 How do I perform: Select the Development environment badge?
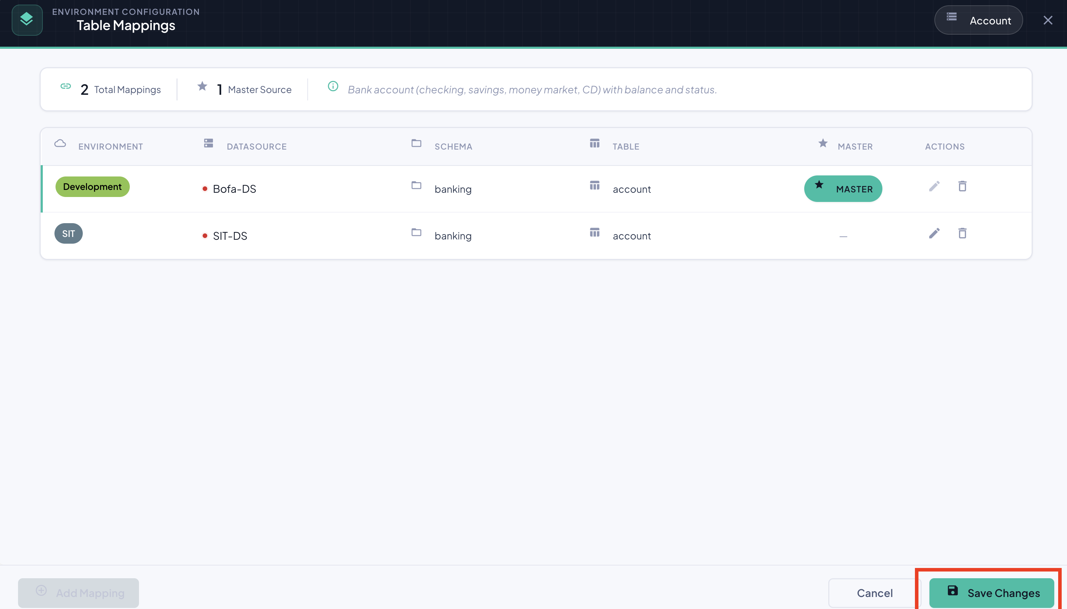92,186
